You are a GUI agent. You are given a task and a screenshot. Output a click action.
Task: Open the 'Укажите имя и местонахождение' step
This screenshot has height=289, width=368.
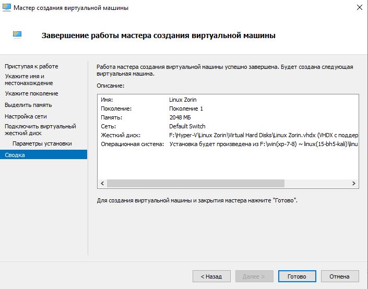(29, 79)
